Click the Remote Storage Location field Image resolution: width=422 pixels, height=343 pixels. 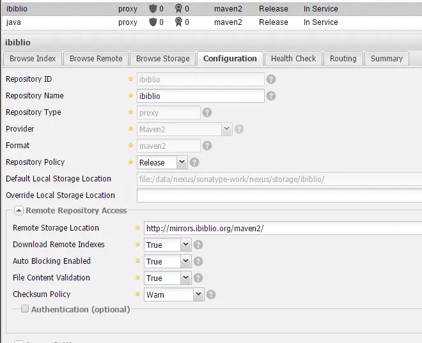coord(281,228)
